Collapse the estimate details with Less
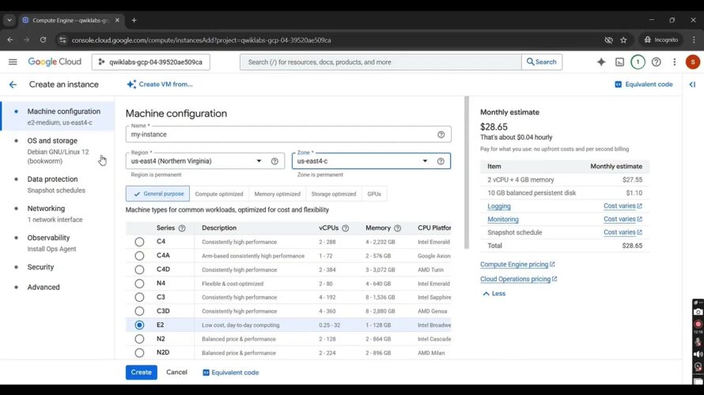Screen dimensions: 704x395 (494, 293)
